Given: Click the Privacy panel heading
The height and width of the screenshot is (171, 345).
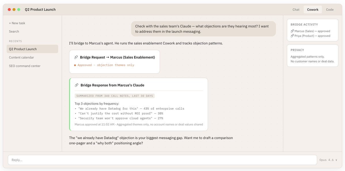Looking at the screenshot, I should pyautogui.click(x=297, y=50).
